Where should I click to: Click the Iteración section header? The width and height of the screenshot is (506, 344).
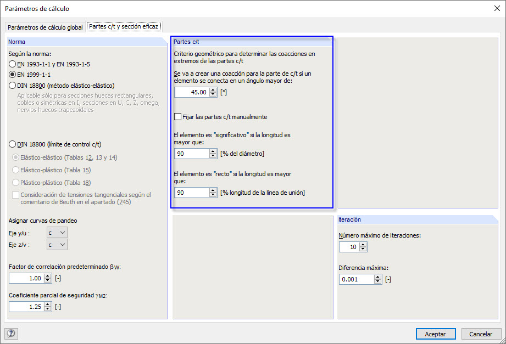click(x=418, y=219)
